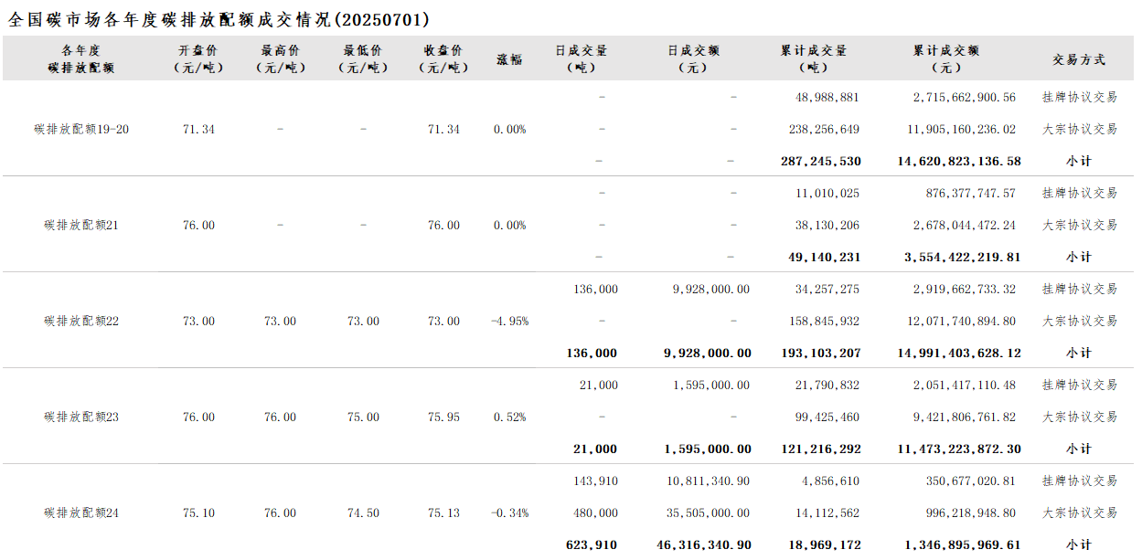This screenshot has height=560, width=1142.
Task: Select the 碳排放配额24 row label
Action: tap(81, 513)
